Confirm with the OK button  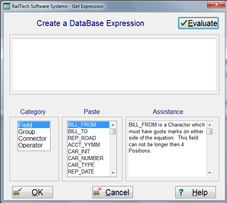[33, 192]
